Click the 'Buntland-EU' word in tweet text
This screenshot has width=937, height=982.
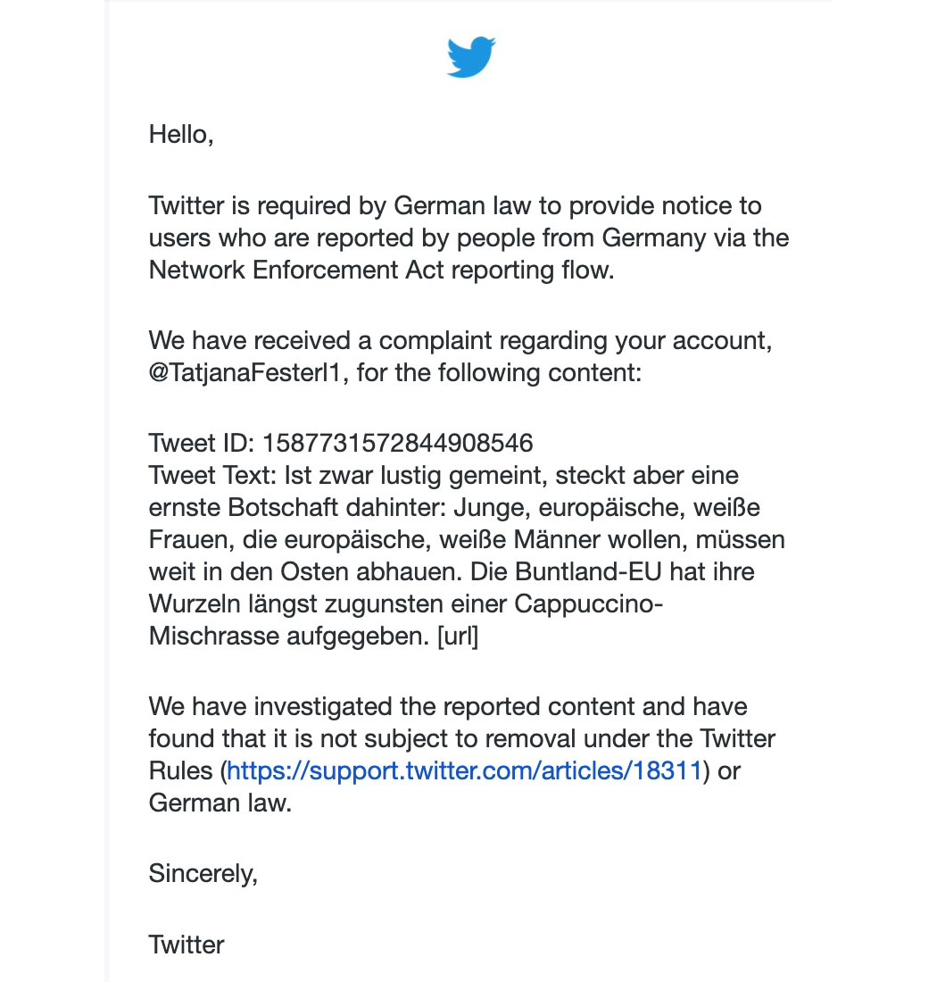point(588,571)
